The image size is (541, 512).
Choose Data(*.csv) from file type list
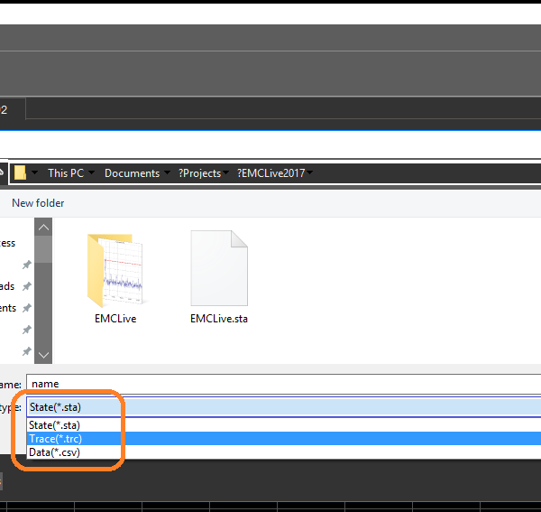[54, 451]
